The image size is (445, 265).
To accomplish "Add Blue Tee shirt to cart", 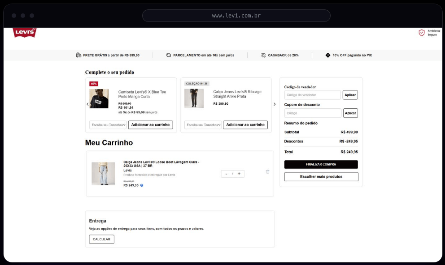I will (150, 125).
